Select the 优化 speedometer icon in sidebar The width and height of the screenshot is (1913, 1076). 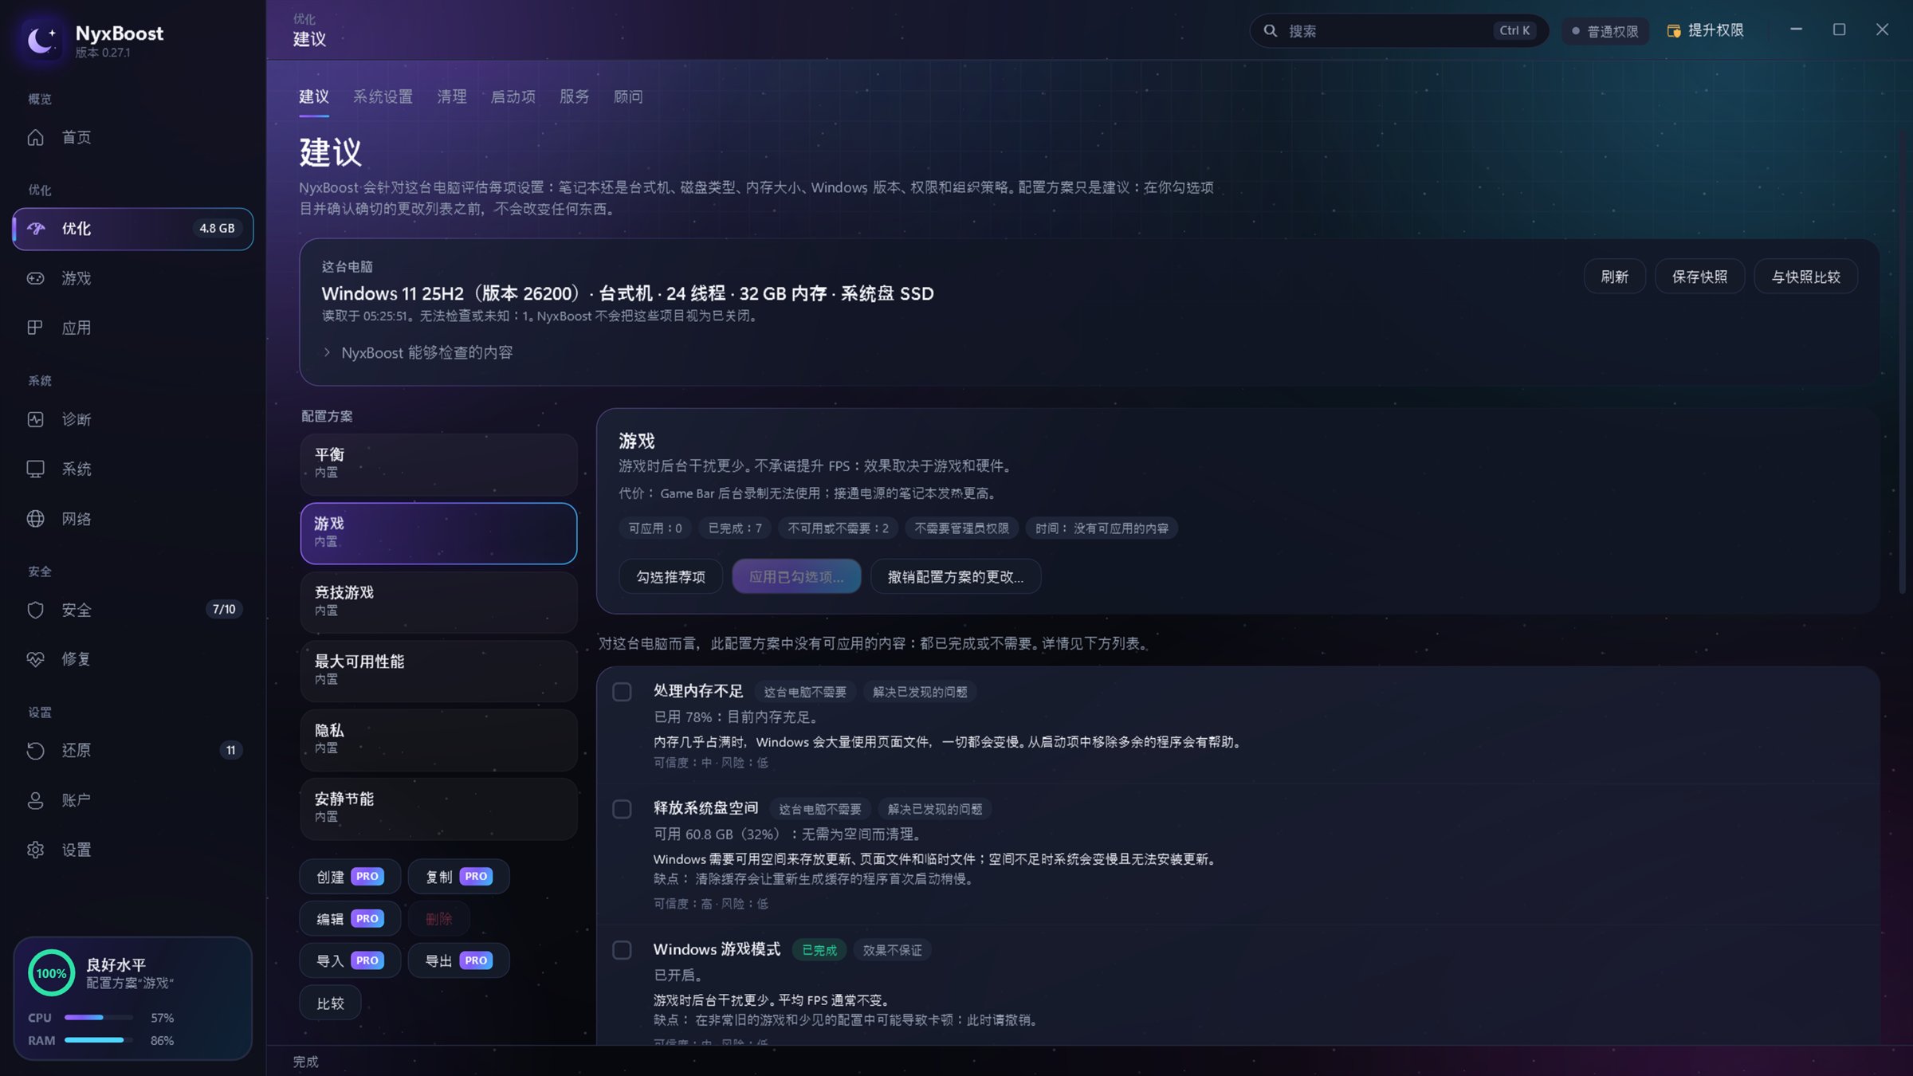(x=35, y=229)
